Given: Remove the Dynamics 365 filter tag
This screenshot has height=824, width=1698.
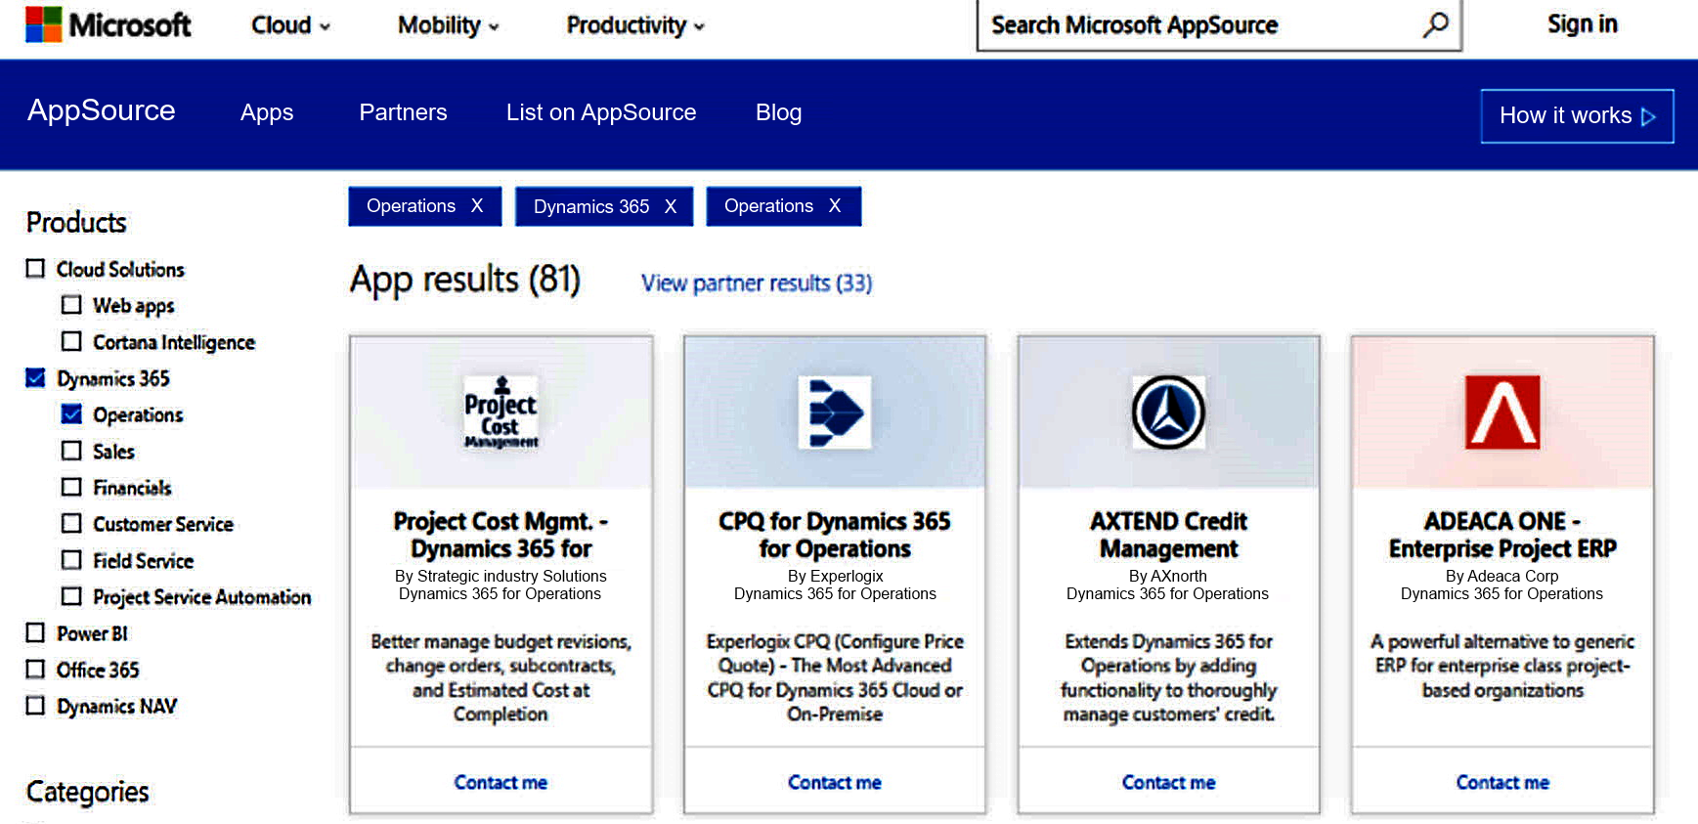Looking at the screenshot, I should coord(671,206).
